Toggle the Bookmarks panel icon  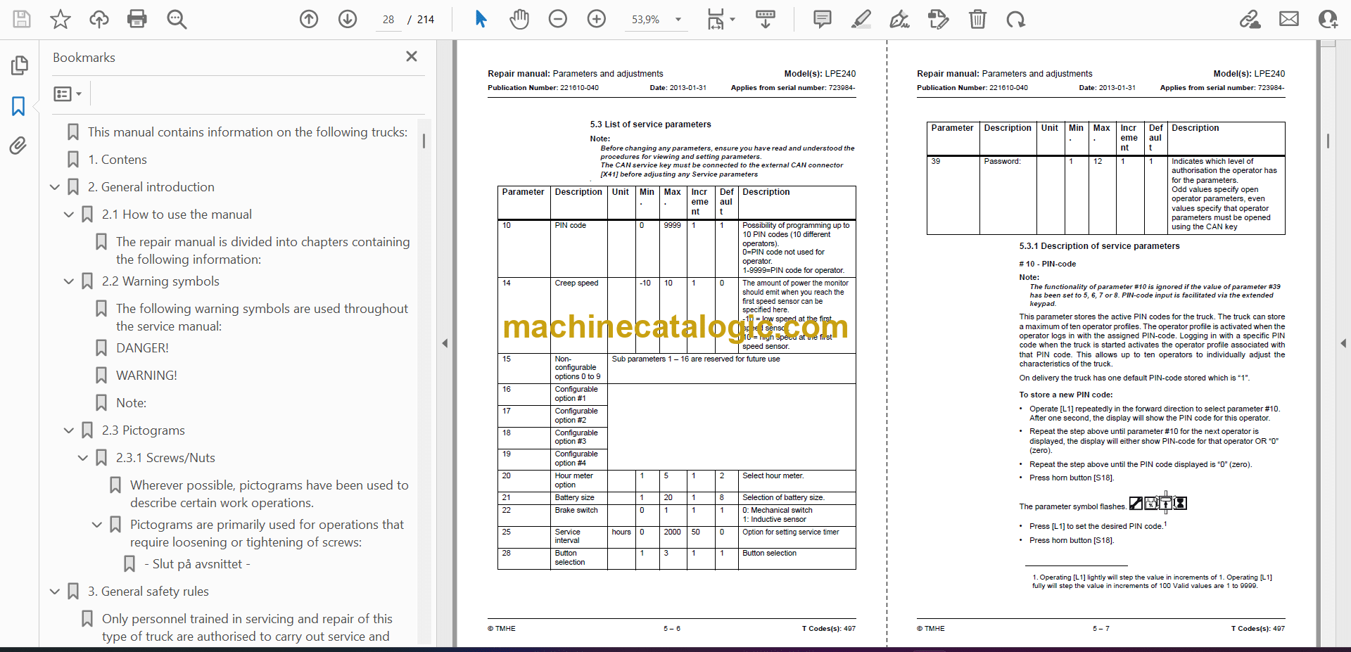[18, 106]
